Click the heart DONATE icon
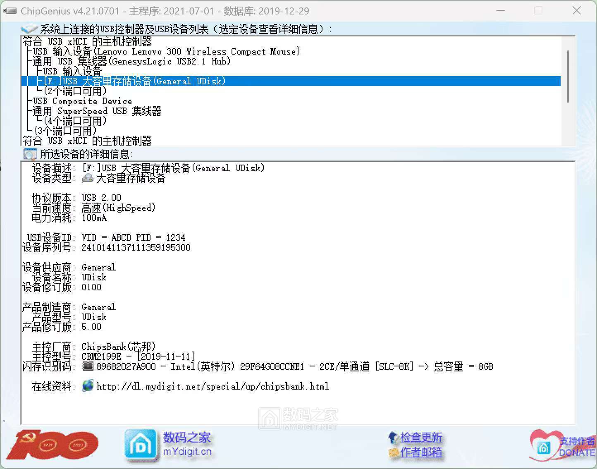The image size is (597, 469). (x=544, y=446)
